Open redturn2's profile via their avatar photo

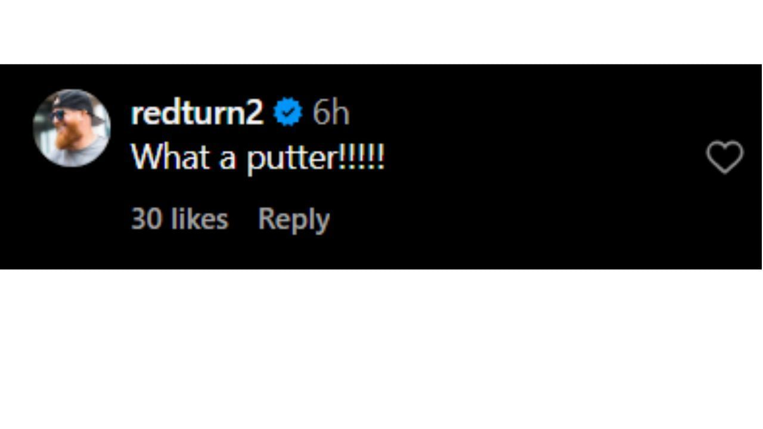click(72, 128)
